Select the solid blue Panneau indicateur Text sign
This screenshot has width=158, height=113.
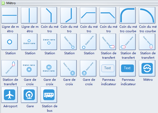coord(127,68)
